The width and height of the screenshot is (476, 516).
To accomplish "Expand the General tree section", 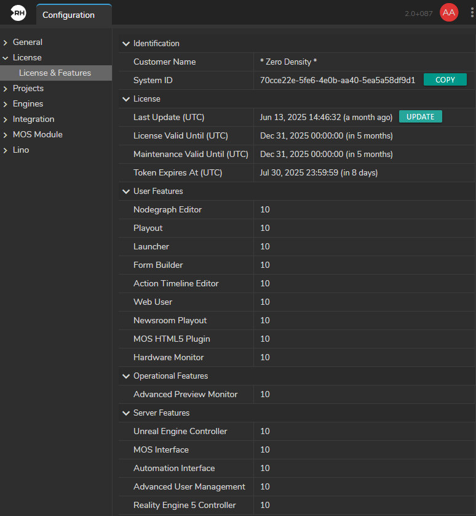I will coord(6,42).
